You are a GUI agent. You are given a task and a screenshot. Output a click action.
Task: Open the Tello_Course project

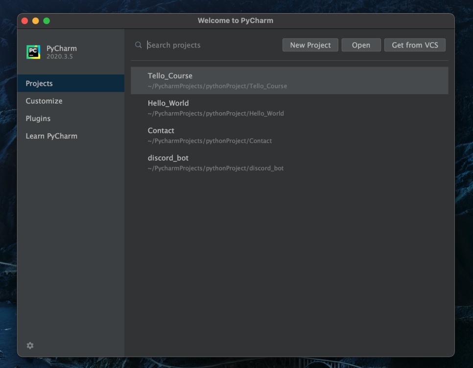(289, 80)
